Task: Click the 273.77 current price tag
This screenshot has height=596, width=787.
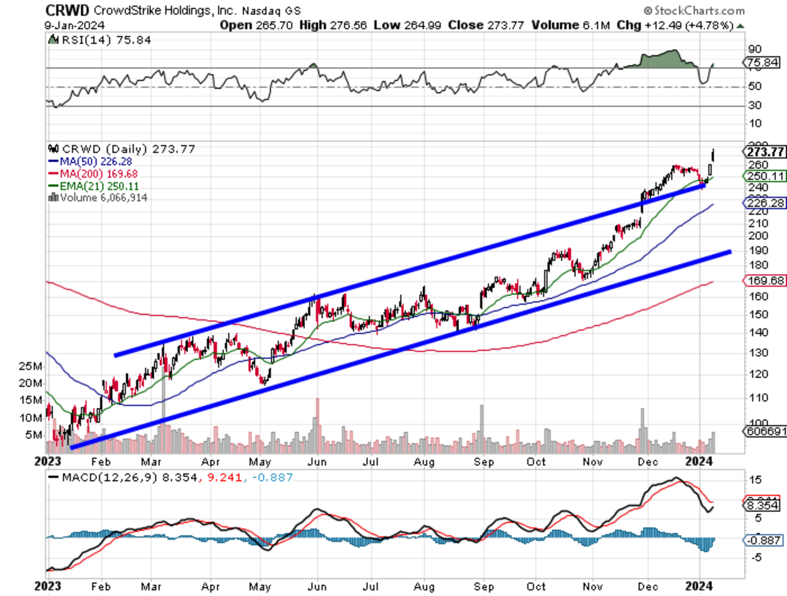Action: coord(766,152)
